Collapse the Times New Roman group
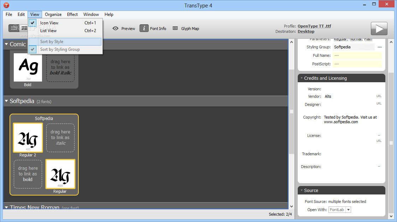Image resolution: width=397 pixels, height=222 pixels. pyautogui.click(x=6, y=207)
